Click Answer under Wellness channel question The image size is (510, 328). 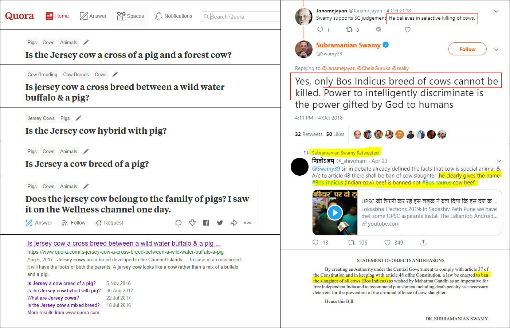[x=39, y=223]
